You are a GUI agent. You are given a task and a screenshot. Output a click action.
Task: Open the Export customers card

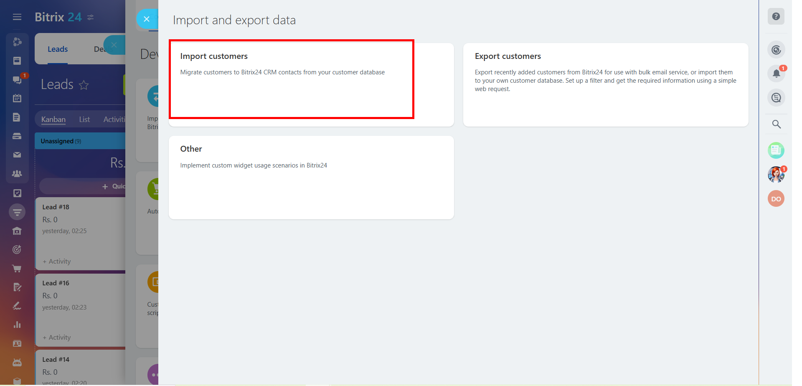coord(606,85)
